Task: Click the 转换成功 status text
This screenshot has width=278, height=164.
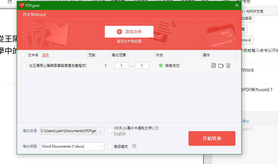Action: [172, 66]
